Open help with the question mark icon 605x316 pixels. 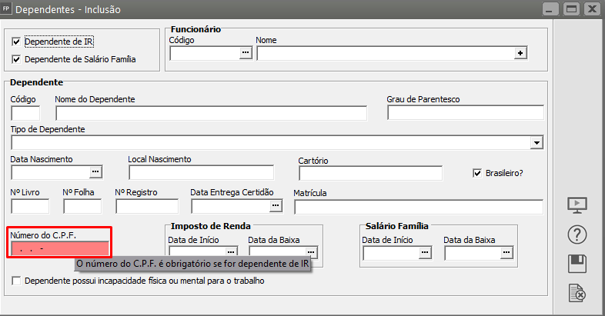pos(577,235)
